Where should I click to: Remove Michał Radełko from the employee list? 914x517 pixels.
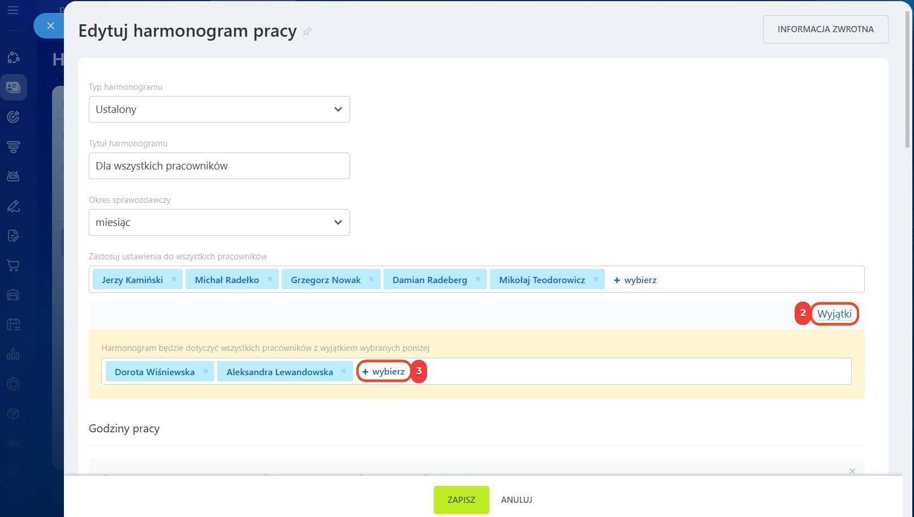pos(270,279)
